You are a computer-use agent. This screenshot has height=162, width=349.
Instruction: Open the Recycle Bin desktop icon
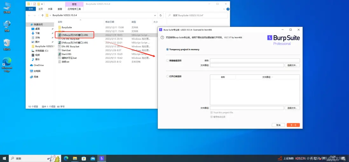tap(7, 44)
